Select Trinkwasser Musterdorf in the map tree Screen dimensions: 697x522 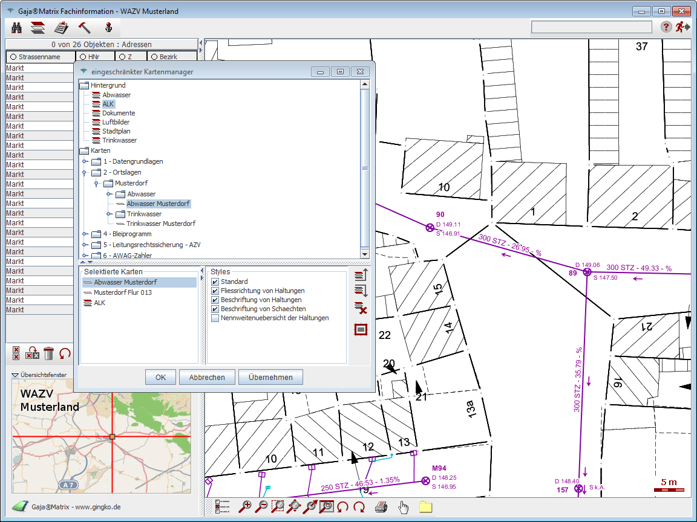160,224
